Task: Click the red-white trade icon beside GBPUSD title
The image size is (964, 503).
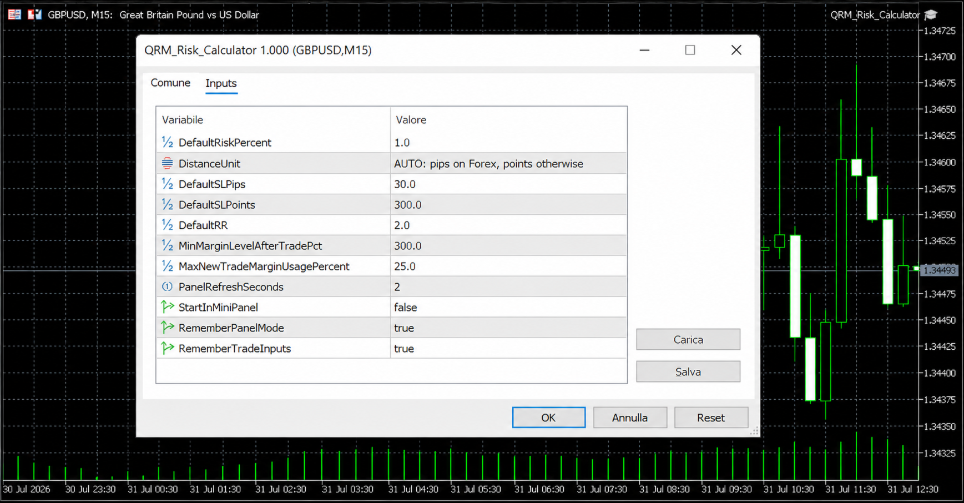Action: click(x=34, y=14)
